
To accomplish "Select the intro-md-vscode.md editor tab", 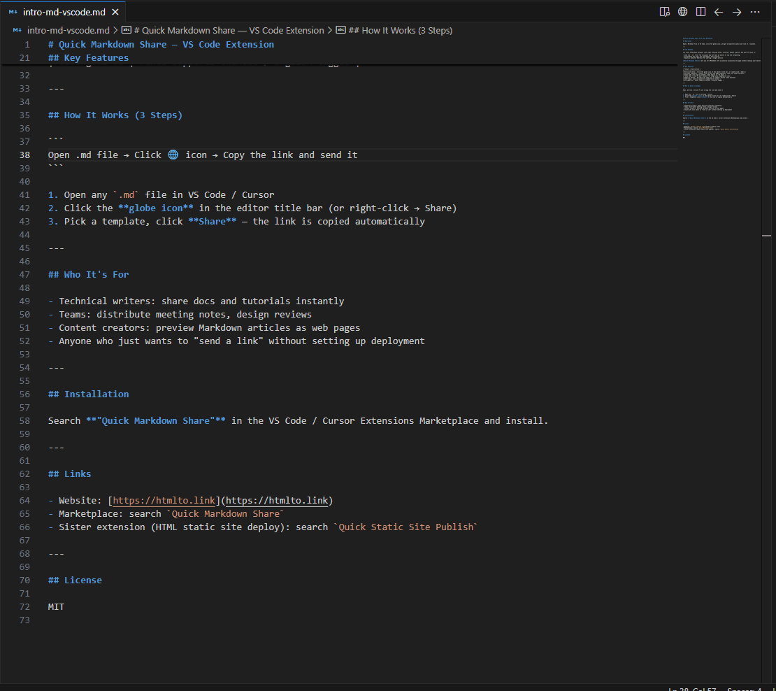I will [64, 12].
